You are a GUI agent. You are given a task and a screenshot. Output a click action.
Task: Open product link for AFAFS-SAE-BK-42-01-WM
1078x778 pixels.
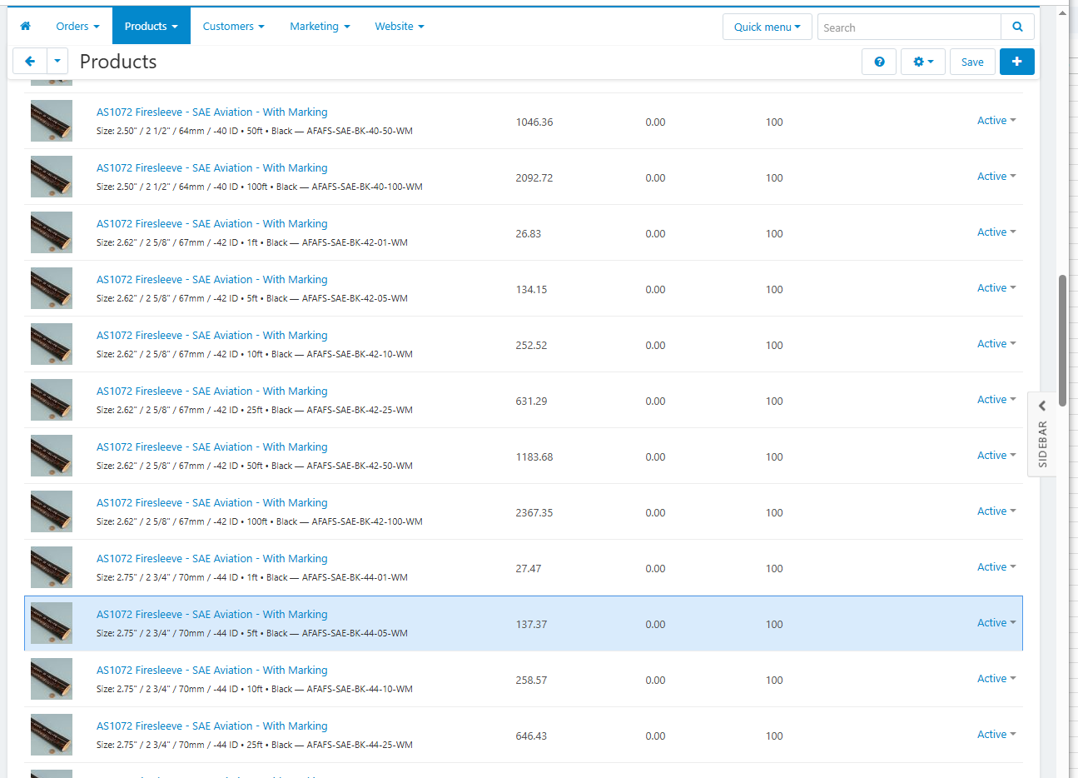point(211,224)
